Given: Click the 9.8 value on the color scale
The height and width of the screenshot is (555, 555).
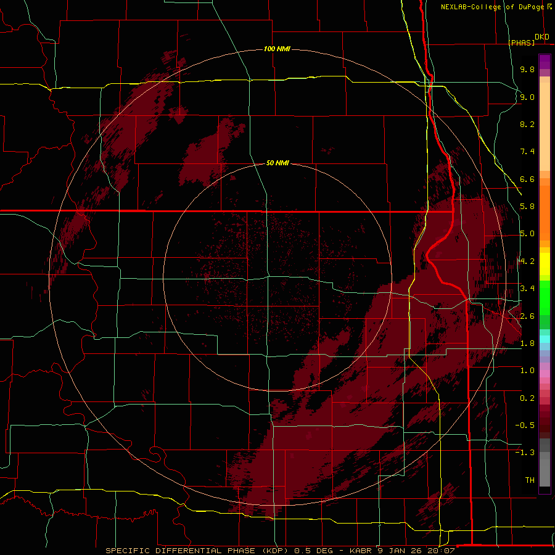Looking at the screenshot, I should [527, 70].
